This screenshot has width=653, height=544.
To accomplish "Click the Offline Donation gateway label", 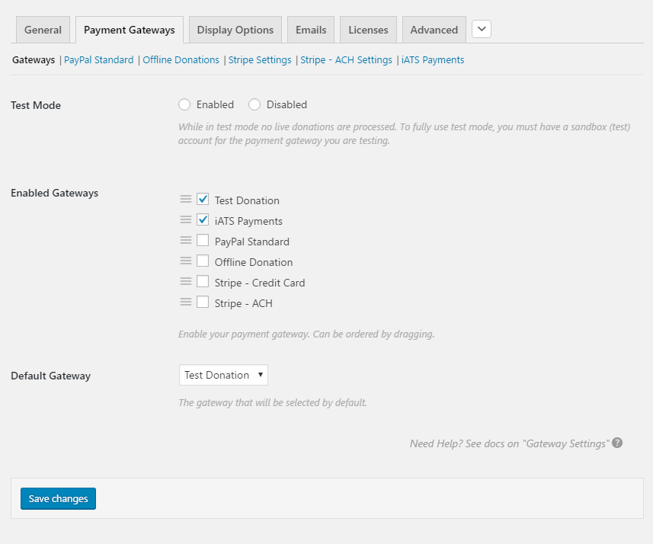I will tap(254, 262).
